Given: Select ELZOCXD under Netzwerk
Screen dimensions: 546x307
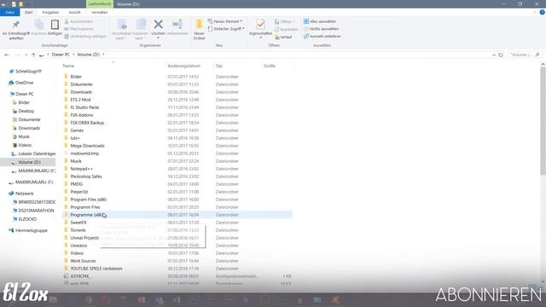Looking at the screenshot, I should [x=27, y=219].
